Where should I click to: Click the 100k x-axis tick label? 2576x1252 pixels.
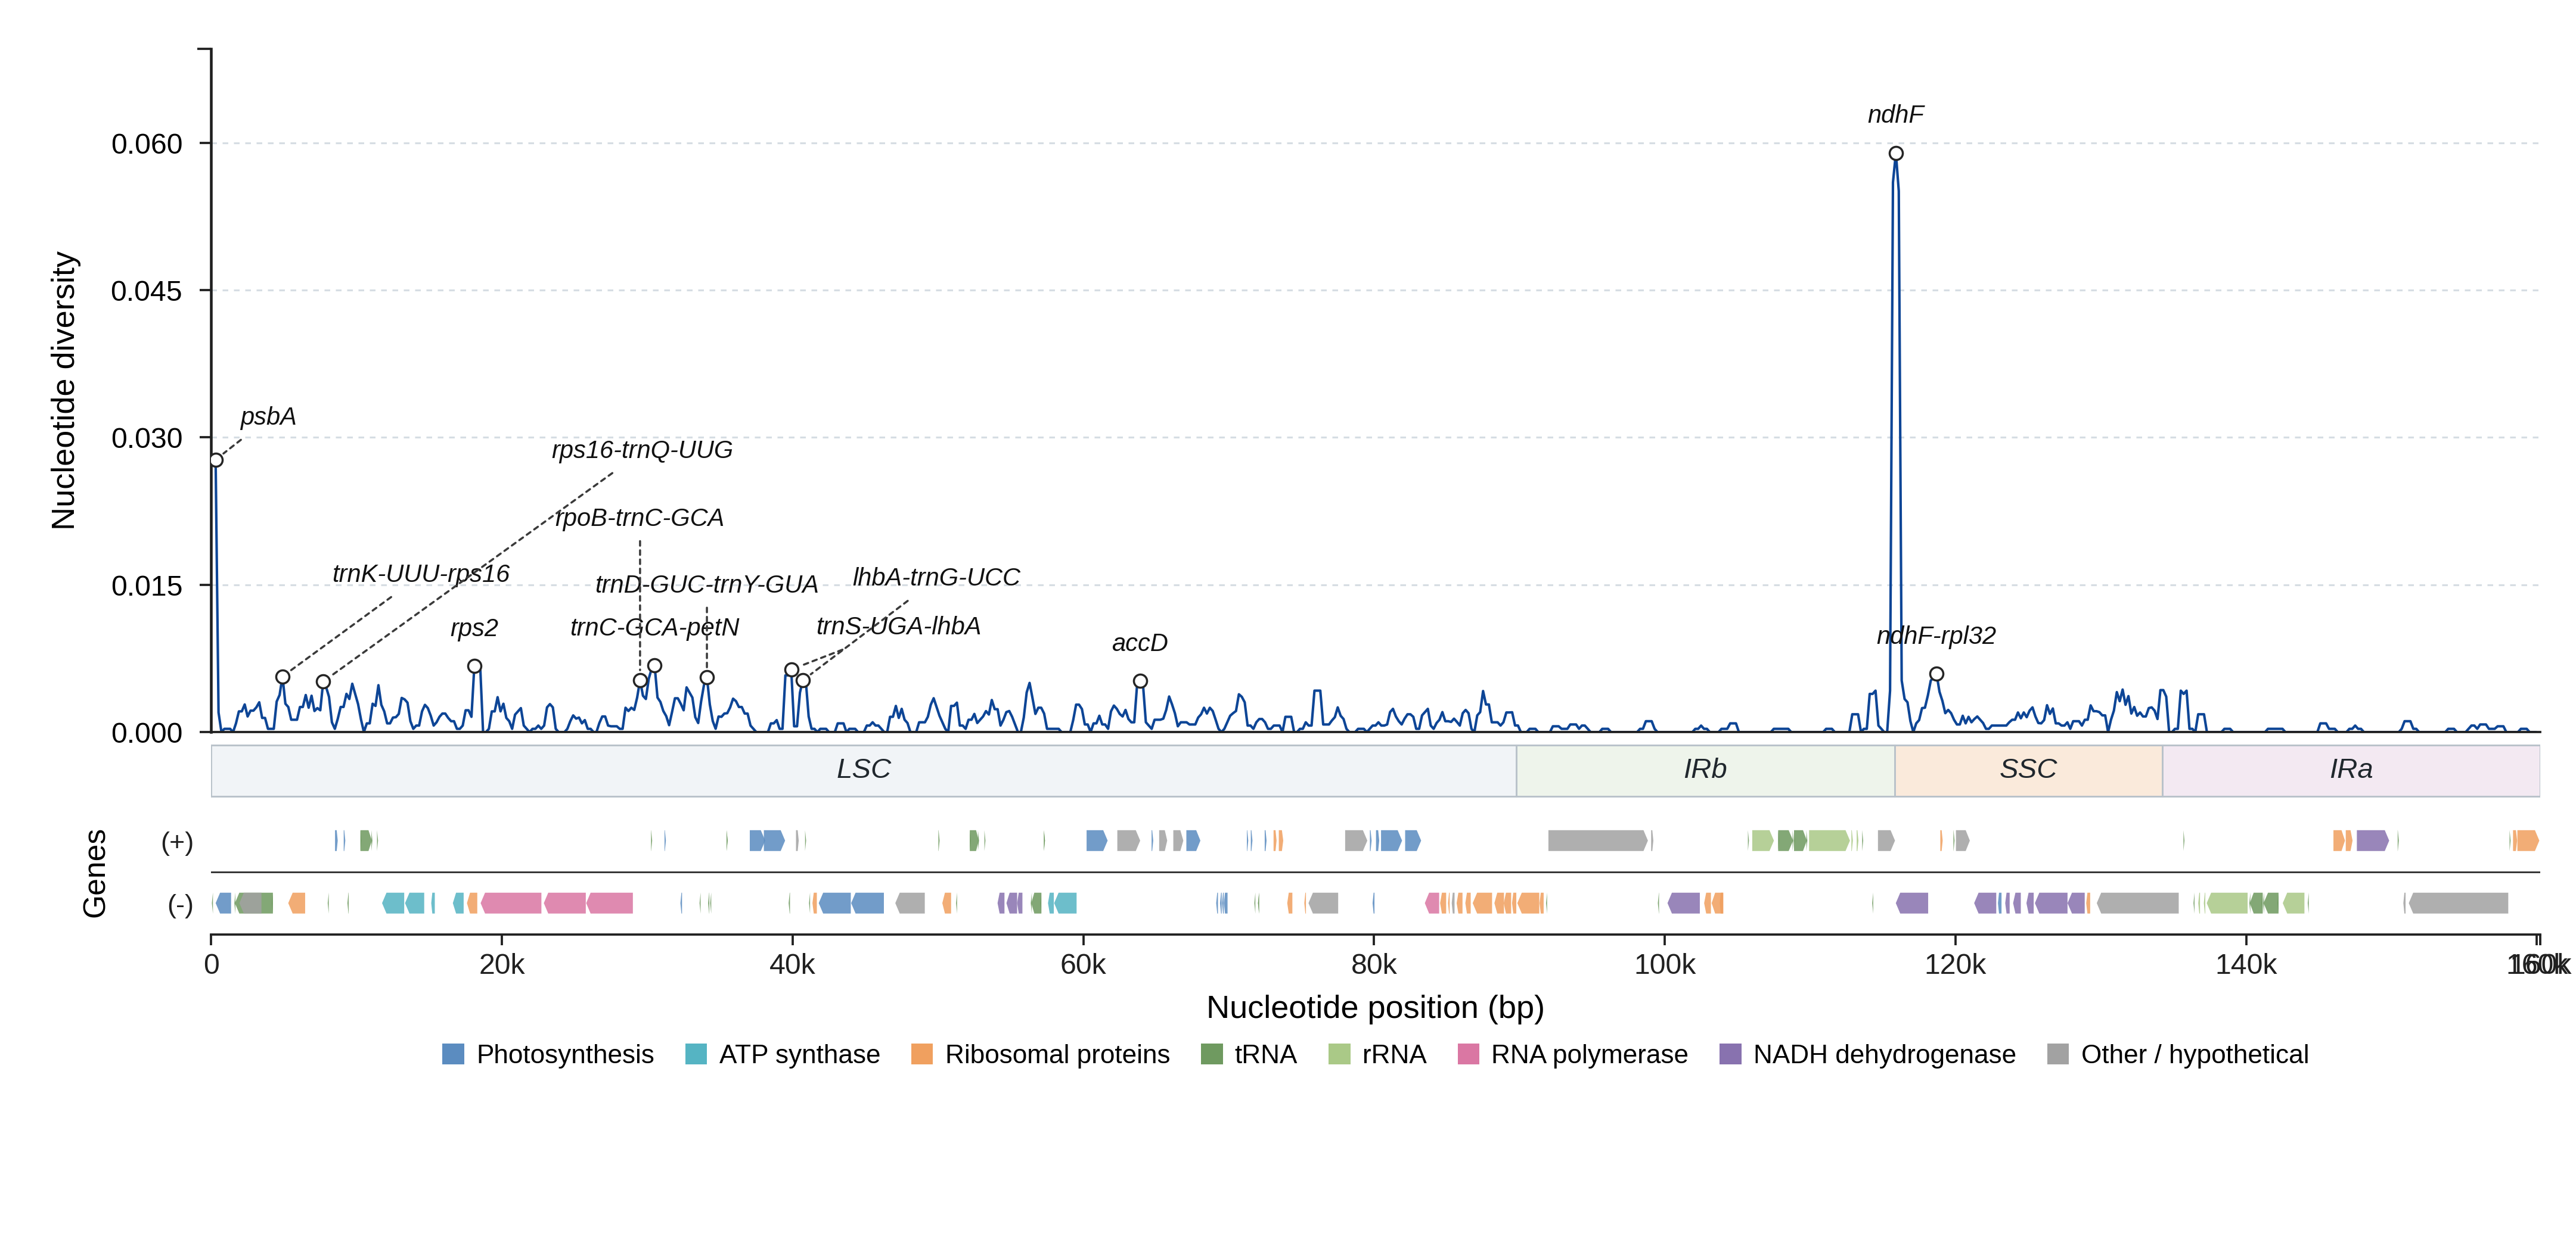point(1665,964)
